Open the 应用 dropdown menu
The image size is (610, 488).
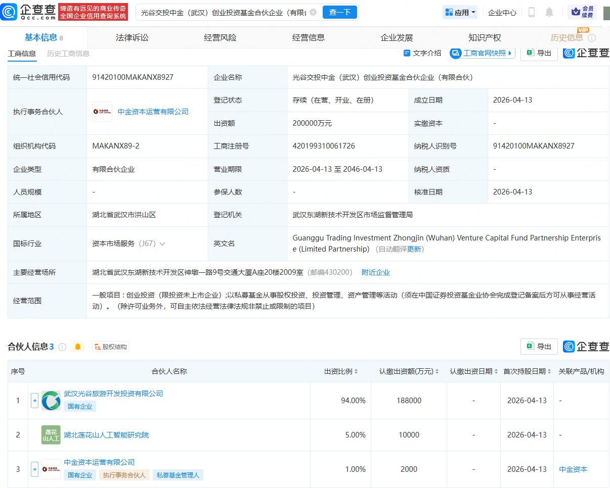(459, 12)
